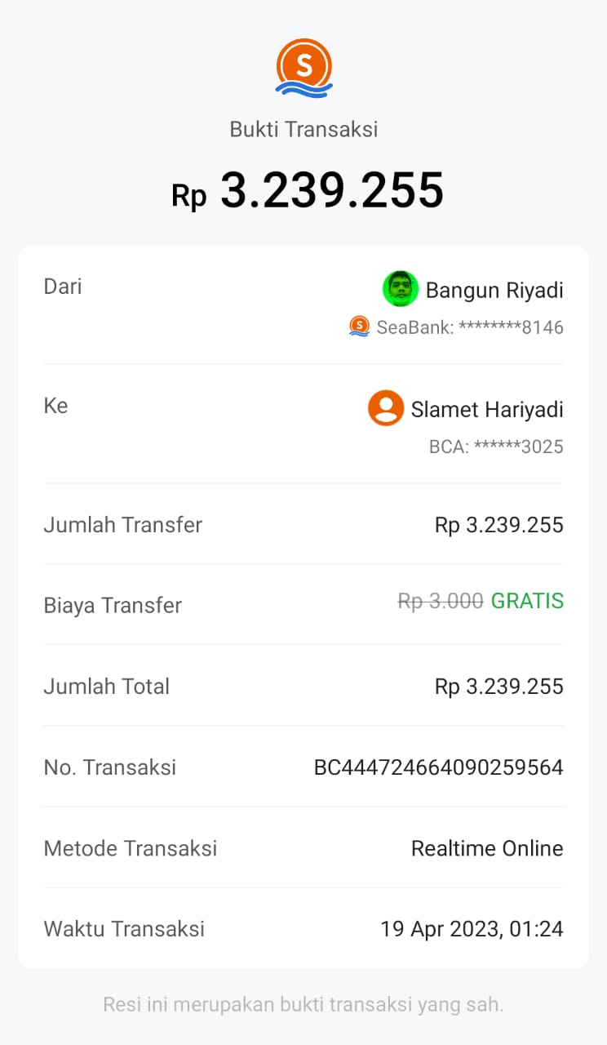
Task: Tap the masked BCA account ending 3025
Action: click(496, 447)
